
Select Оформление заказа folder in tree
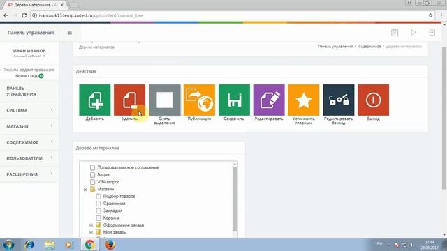(x=124, y=225)
